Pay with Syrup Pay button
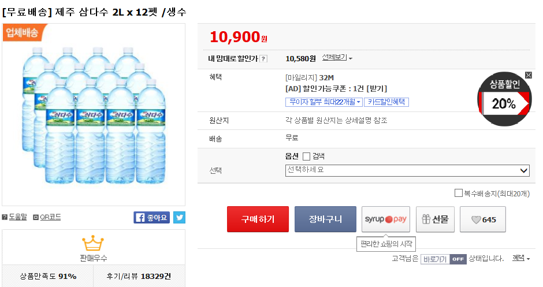Image resolution: width=543 pixels, height=287 pixels. point(385,219)
